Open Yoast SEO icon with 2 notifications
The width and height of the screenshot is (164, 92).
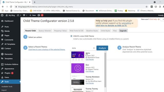pos(40,15)
